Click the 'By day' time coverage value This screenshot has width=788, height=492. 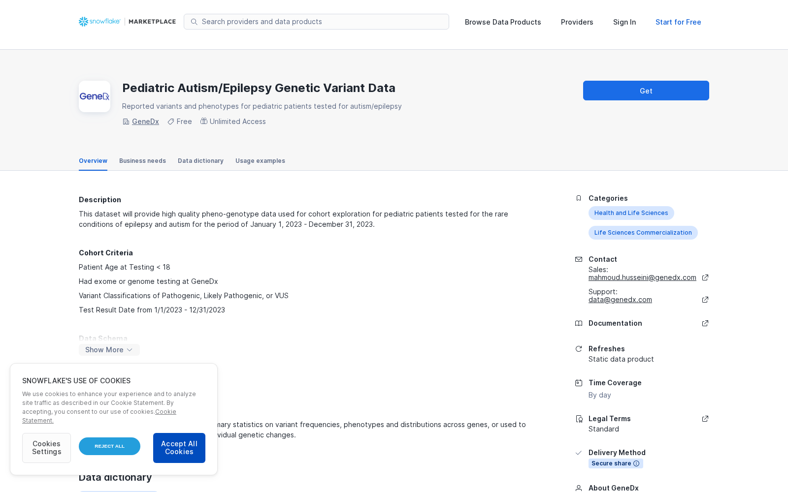(599, 395)
